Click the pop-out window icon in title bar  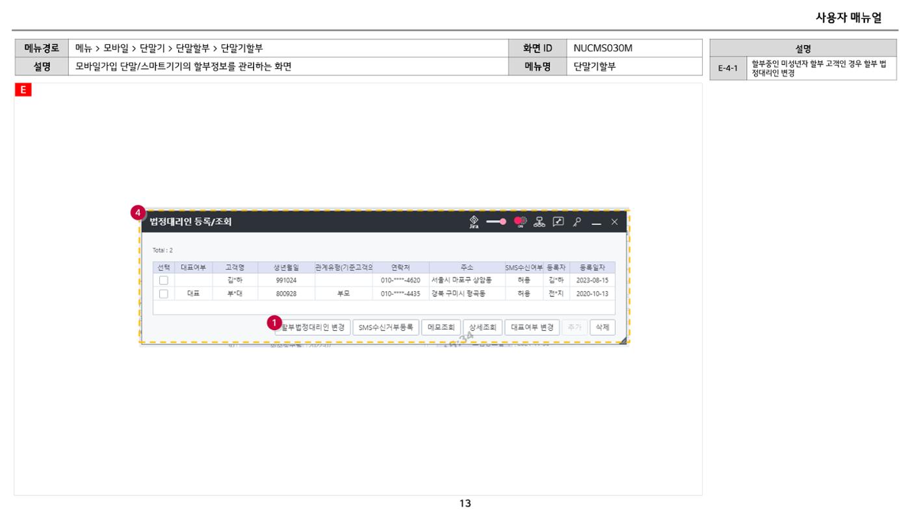[x=558, y=222]
